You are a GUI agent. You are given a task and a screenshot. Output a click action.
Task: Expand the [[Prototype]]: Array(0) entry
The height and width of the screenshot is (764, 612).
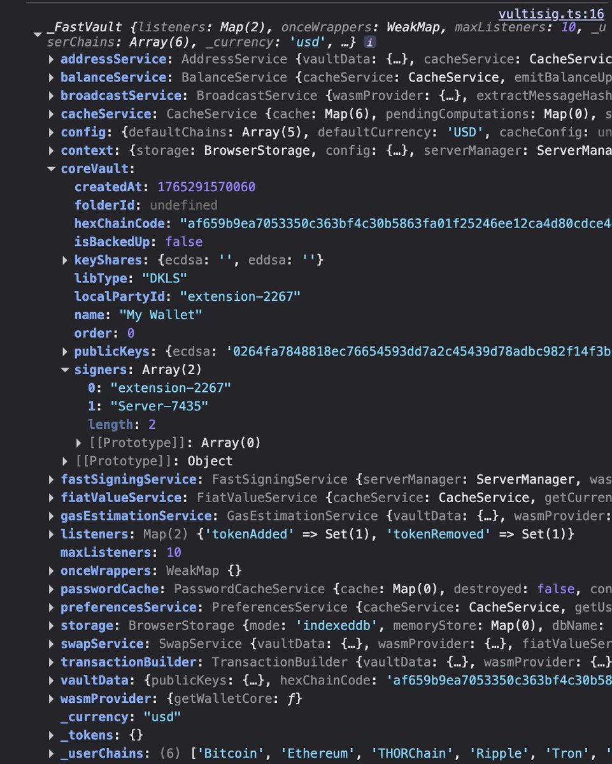click(78, 443)
